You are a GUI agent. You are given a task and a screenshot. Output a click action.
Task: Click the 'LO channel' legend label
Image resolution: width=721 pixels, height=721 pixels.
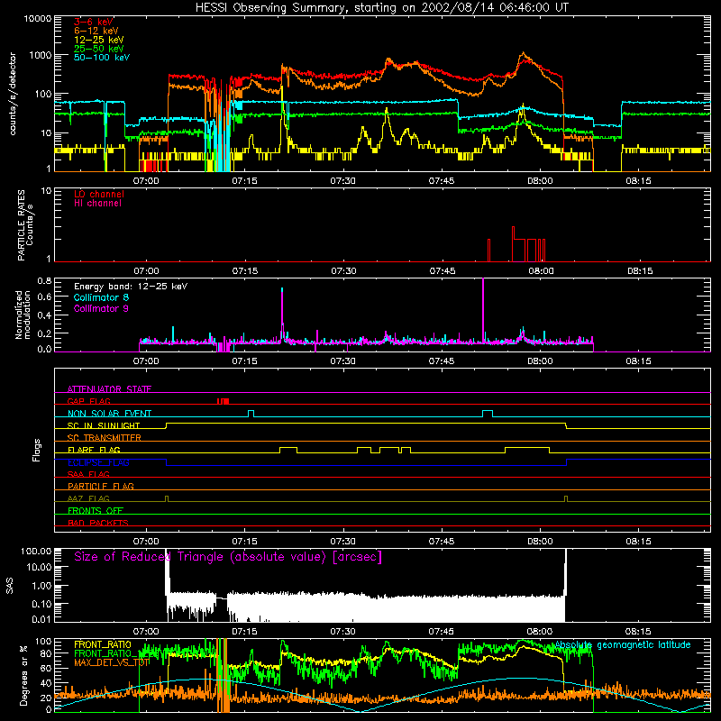pyautogui.click(x=99, y=194)
